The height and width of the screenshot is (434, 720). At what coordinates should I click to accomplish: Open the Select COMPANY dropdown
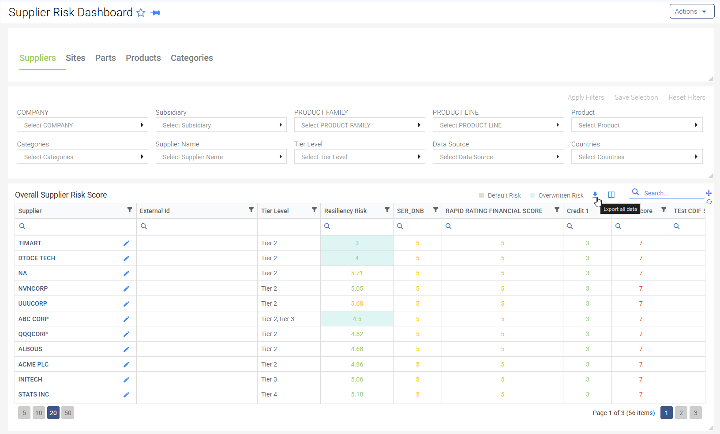tap(82, 125)
